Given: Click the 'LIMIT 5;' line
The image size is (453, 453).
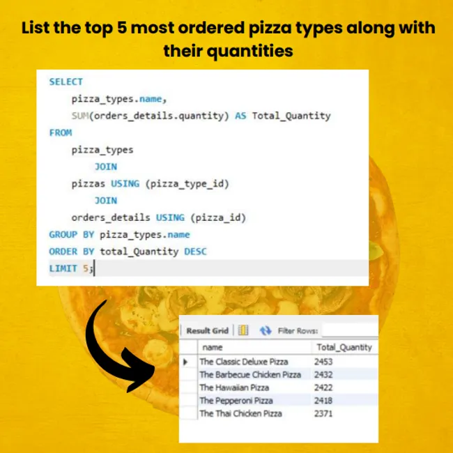Looking at the screenshot, I should (x=71, y=268).
